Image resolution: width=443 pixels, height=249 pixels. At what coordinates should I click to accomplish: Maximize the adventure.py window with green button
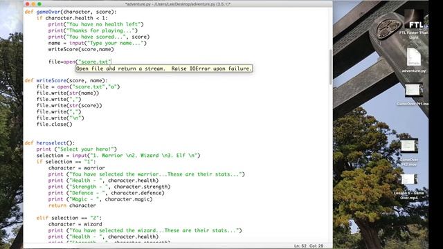(39, 4)
